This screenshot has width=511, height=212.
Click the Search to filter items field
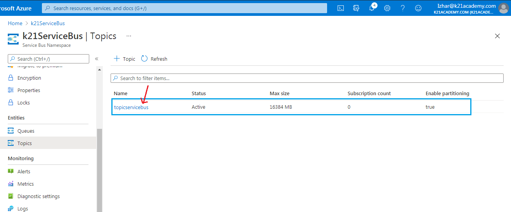(307, 78)
